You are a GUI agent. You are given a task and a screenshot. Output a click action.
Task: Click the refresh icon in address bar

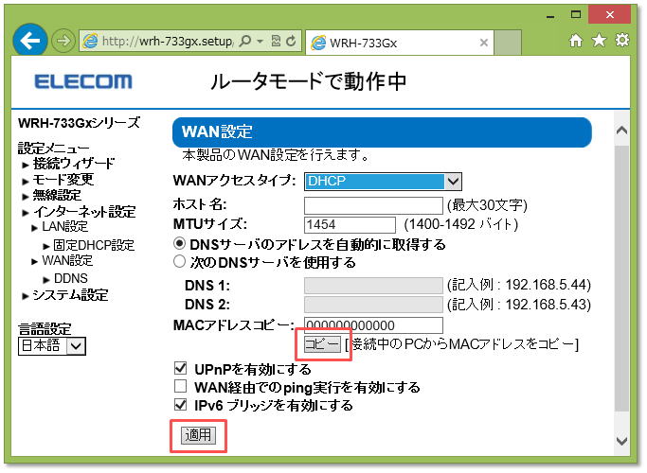pyautogui.click(x=291, y=41)
